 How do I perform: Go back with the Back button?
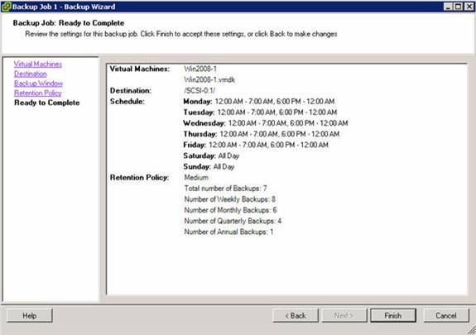tap(296, 316)
